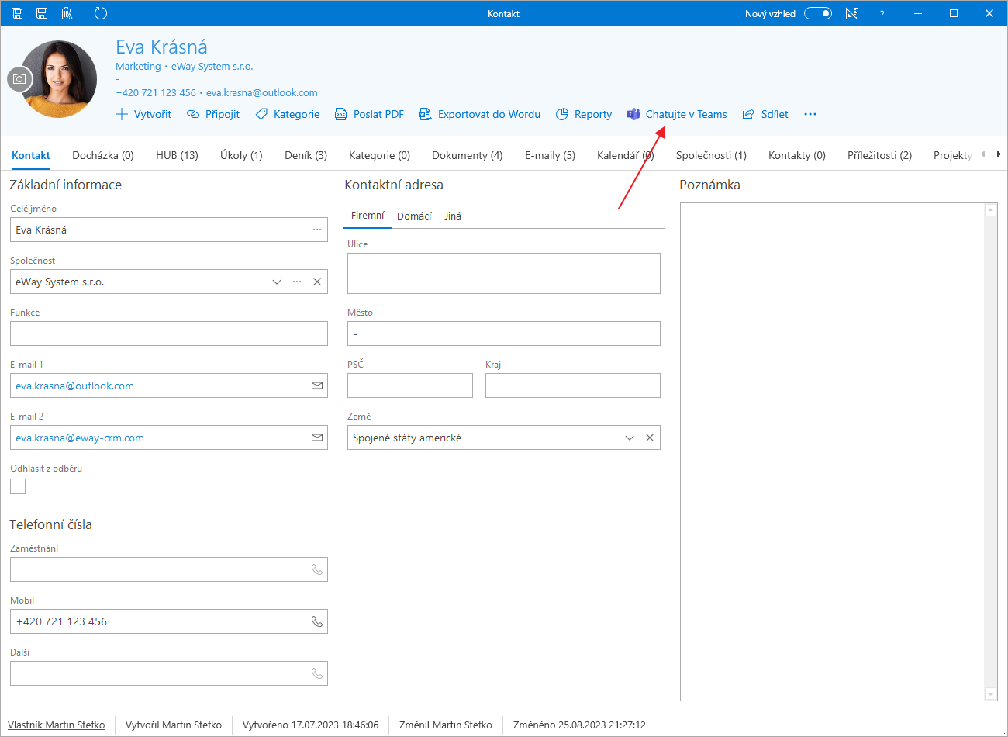Click Poznámka scrollbar down arrow
The image size is (1008, 737).
click(991, 694)
